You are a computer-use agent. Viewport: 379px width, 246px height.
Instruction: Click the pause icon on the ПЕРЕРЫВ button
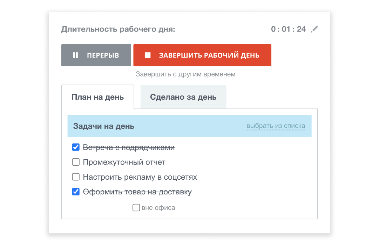pyautogui.click(x=75, y=55)
